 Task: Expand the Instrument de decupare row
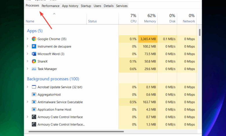[x=28, y=46]
